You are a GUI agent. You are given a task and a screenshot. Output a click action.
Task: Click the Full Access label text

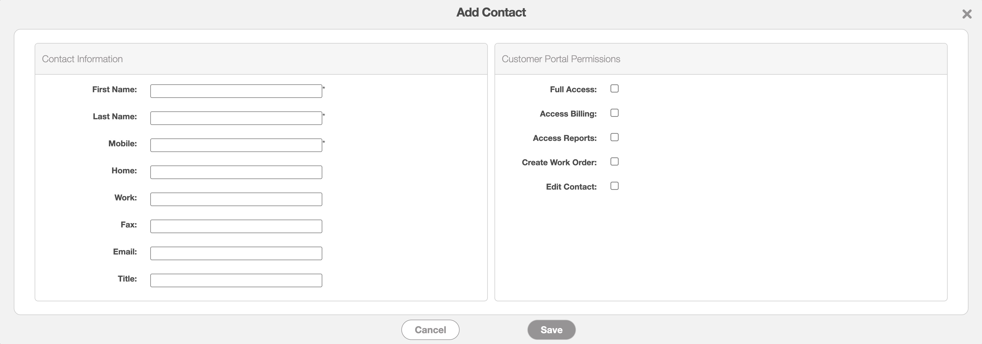[573, 90]
